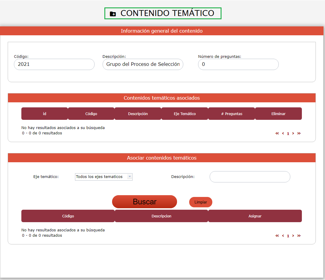Click the Asignar column header
Screen dimensions: 325x280
pos(255,216)
